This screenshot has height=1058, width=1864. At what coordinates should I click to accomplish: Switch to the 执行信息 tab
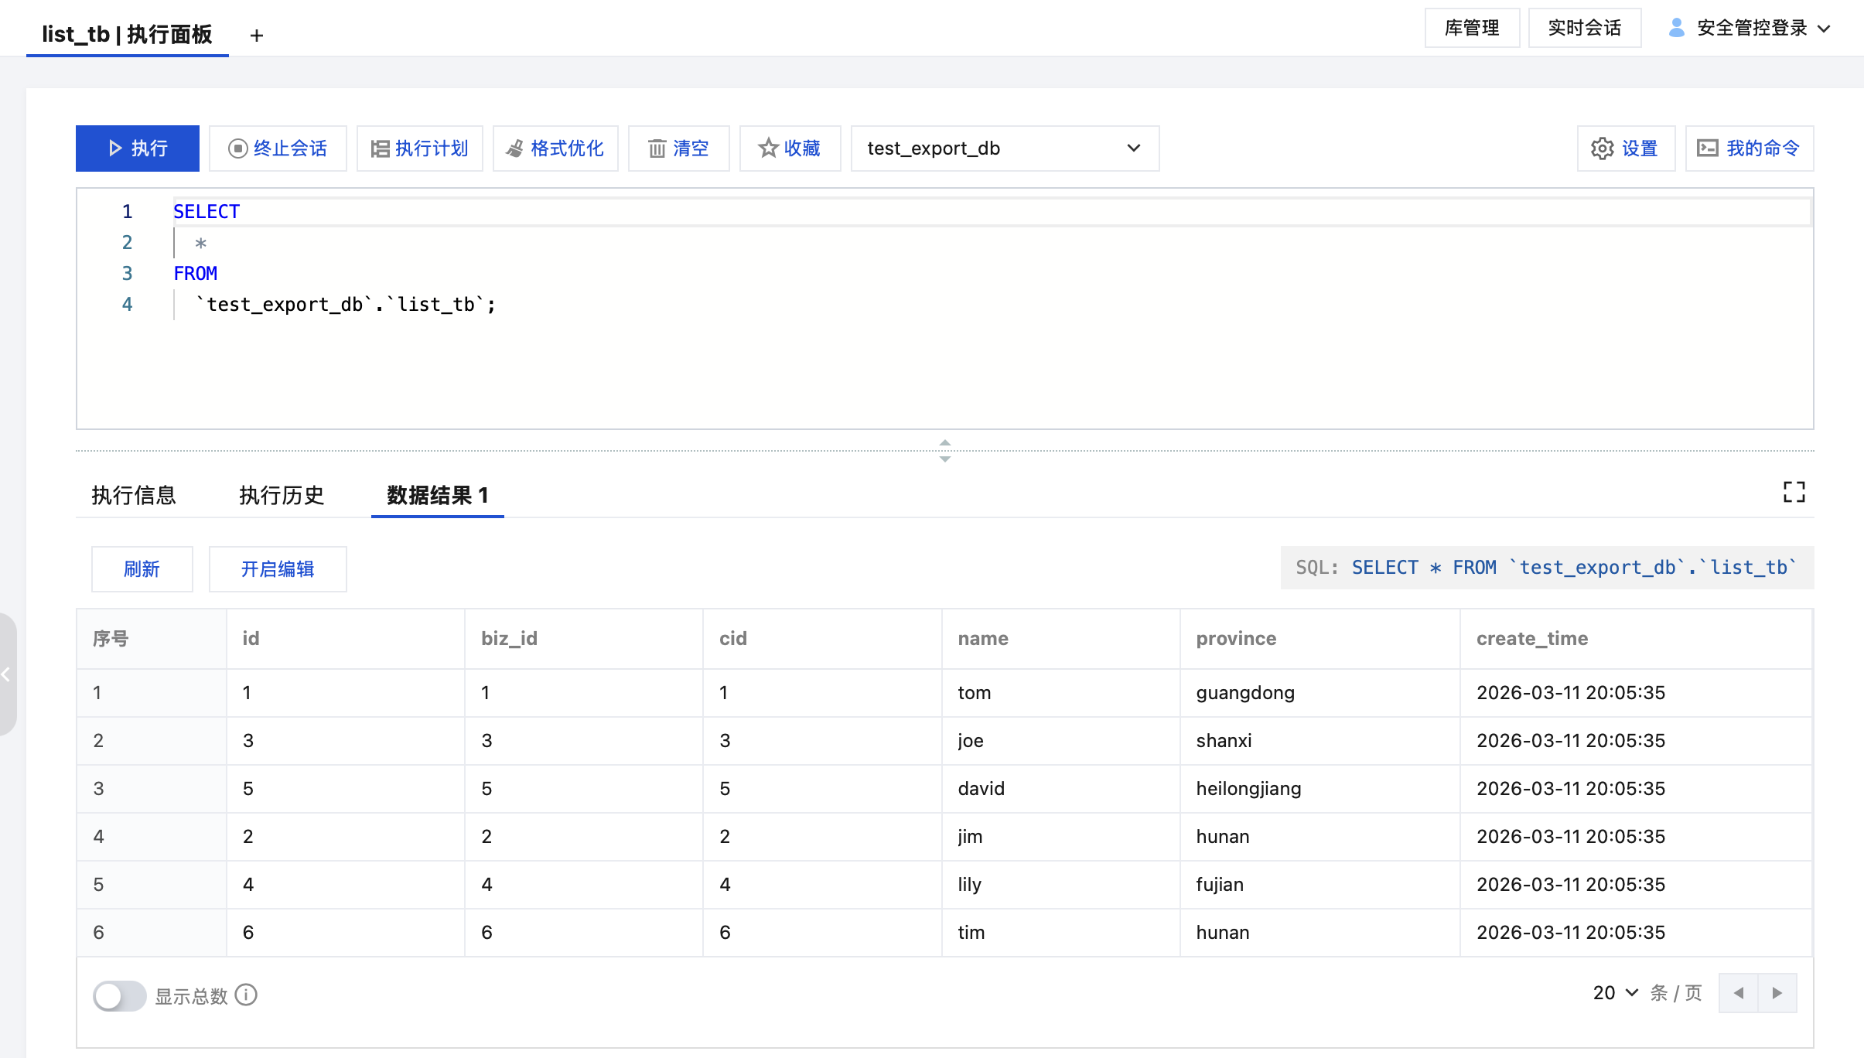(134, 495)
